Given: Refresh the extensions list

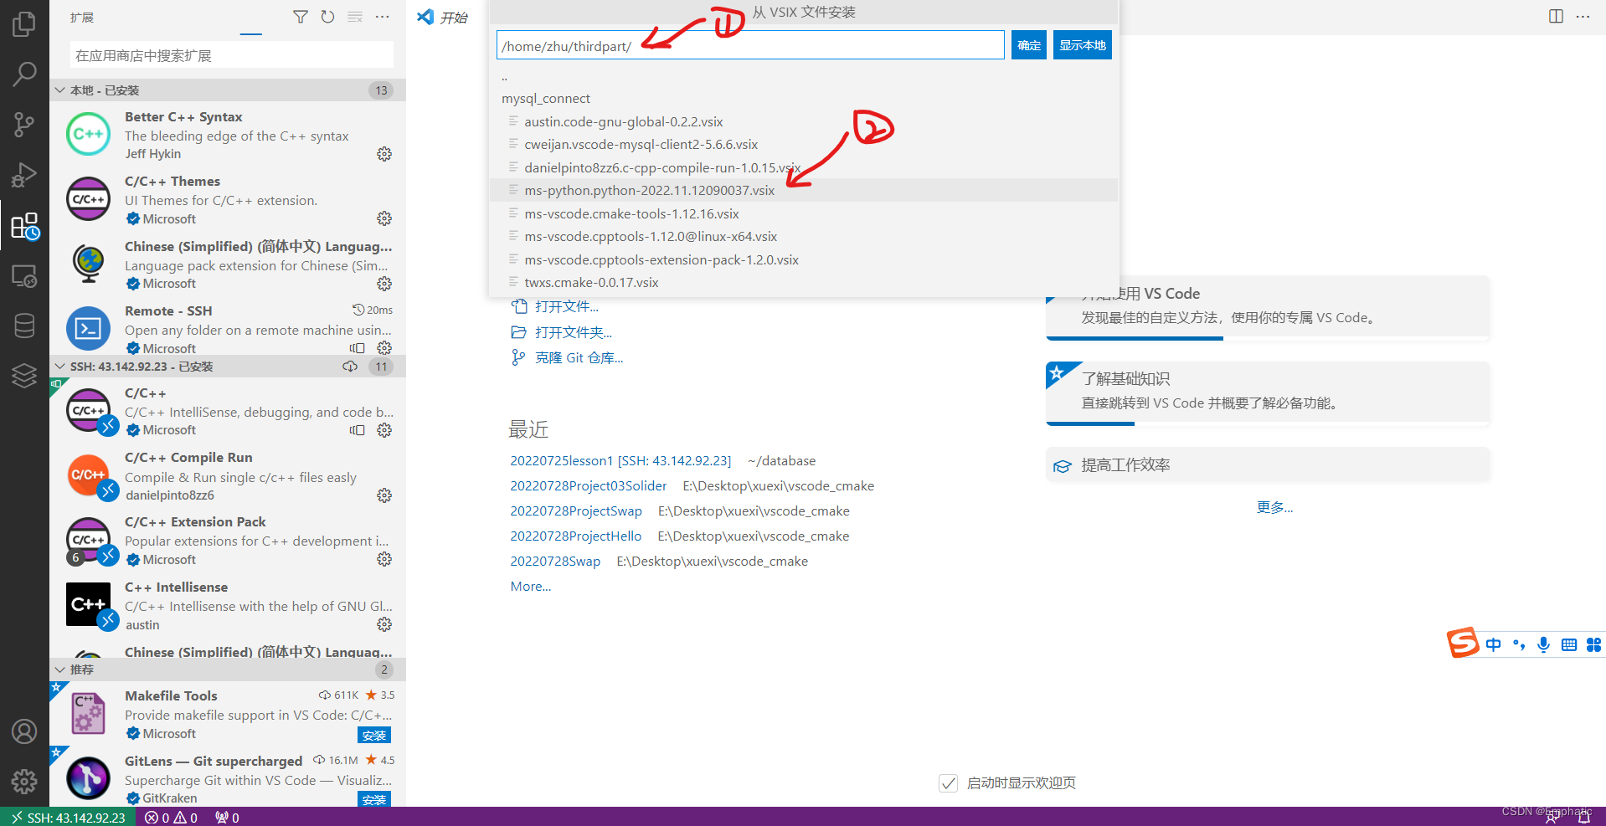Looking at the screenshot, I should (x=327, y=17).
